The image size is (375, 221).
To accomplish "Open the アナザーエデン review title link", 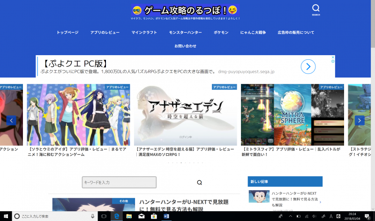I will coord(185,152).
